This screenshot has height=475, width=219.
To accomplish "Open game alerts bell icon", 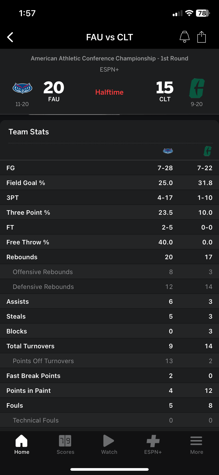I will click(x=185, y=37).
